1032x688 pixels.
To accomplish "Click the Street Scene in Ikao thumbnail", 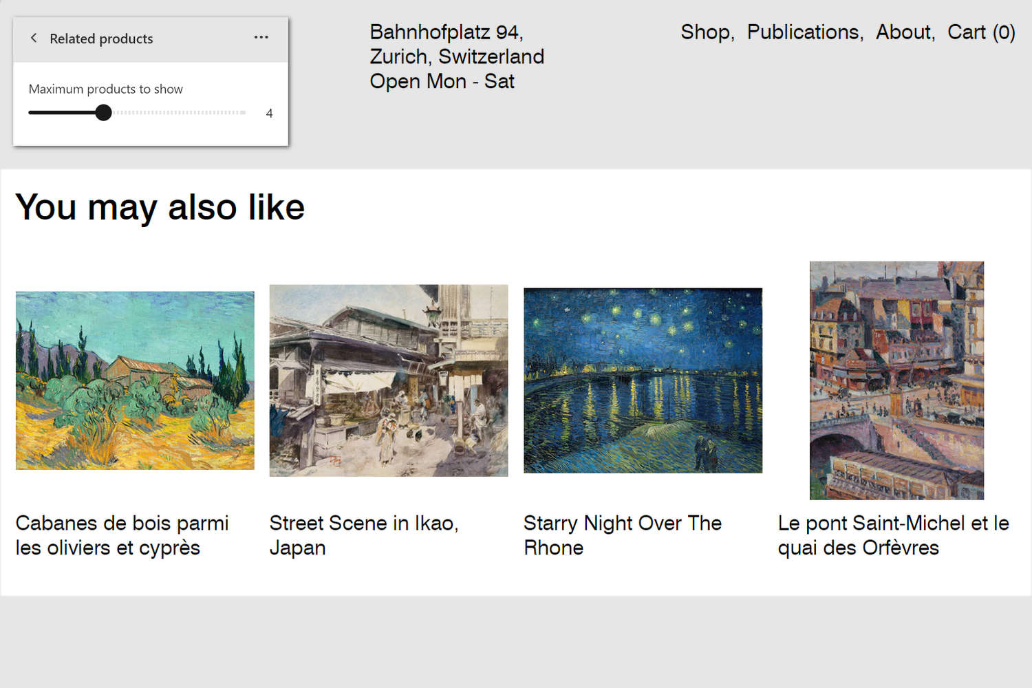I will (x=389, y=380).
